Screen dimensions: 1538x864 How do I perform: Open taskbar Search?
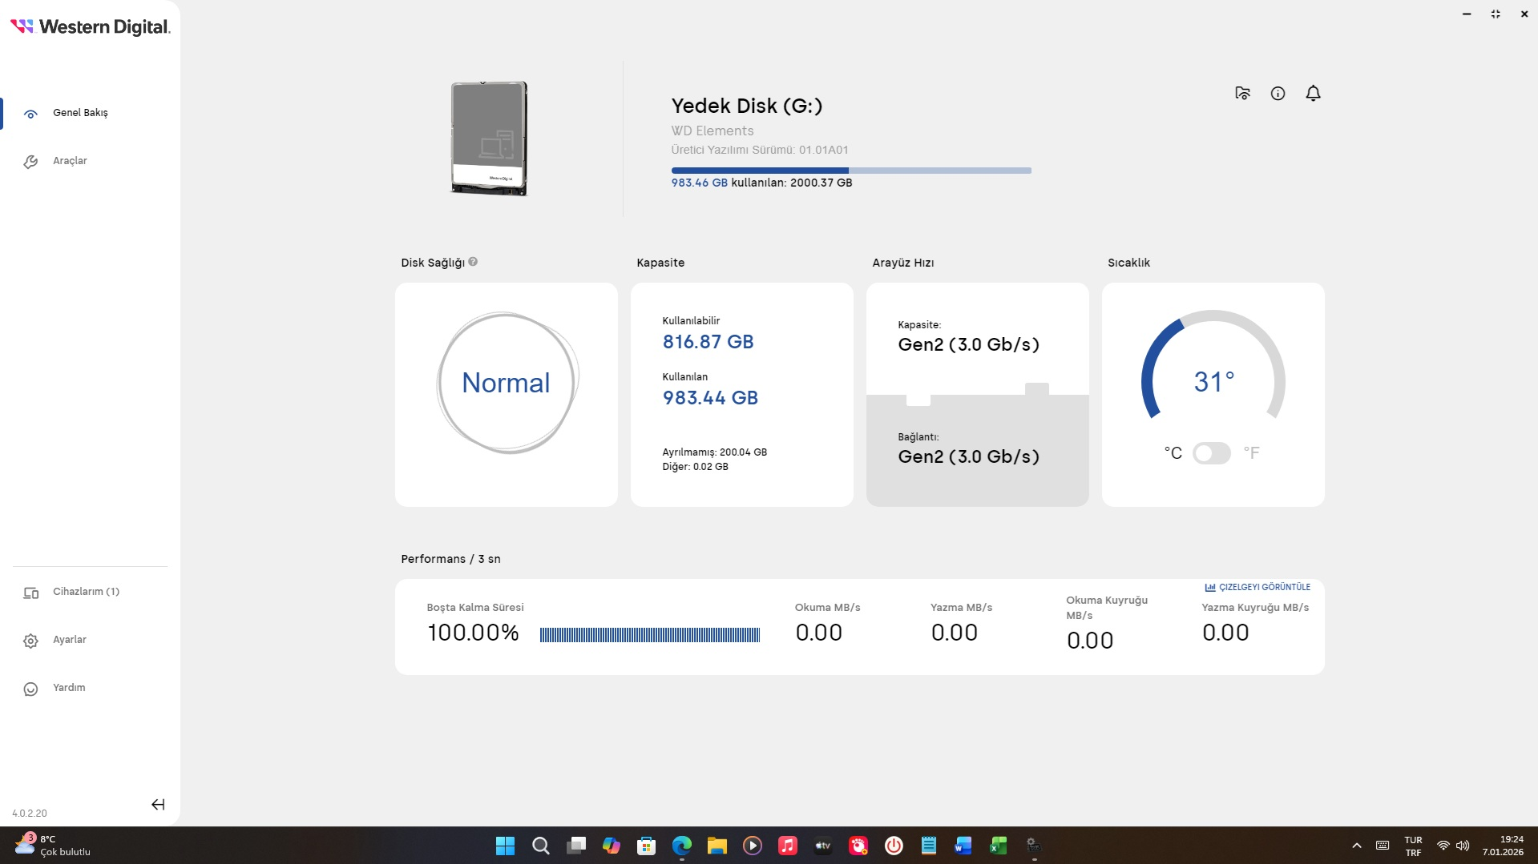pos(541,846)
